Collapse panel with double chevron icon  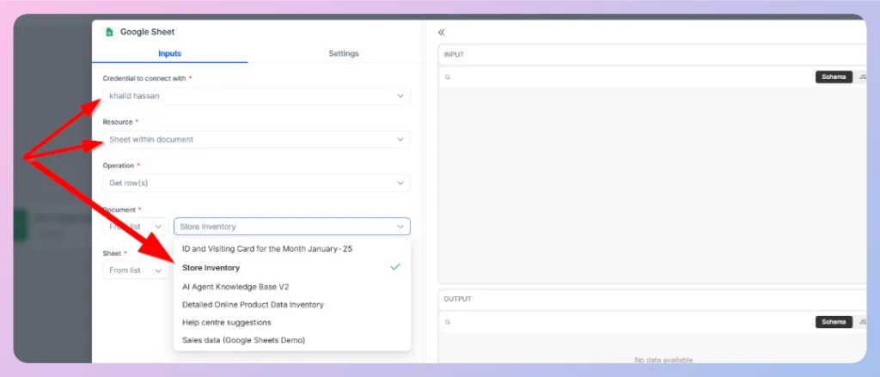441,33
